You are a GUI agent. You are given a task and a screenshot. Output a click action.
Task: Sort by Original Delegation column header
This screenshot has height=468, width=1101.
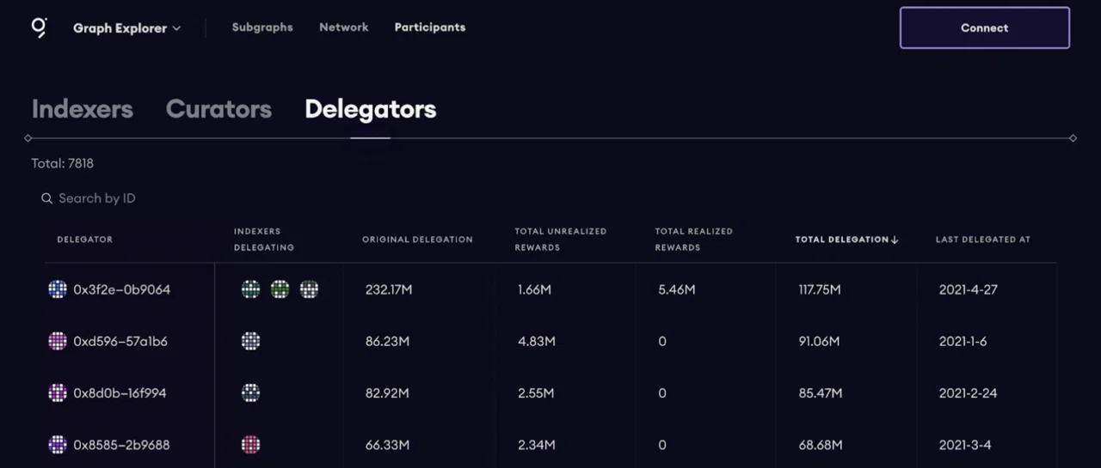[417, 240]
